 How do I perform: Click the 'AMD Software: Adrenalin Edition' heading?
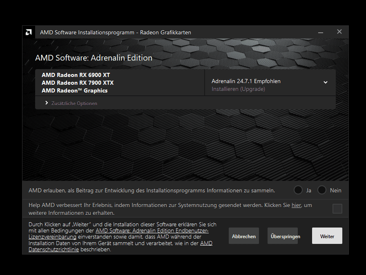[x=94, y=58]
